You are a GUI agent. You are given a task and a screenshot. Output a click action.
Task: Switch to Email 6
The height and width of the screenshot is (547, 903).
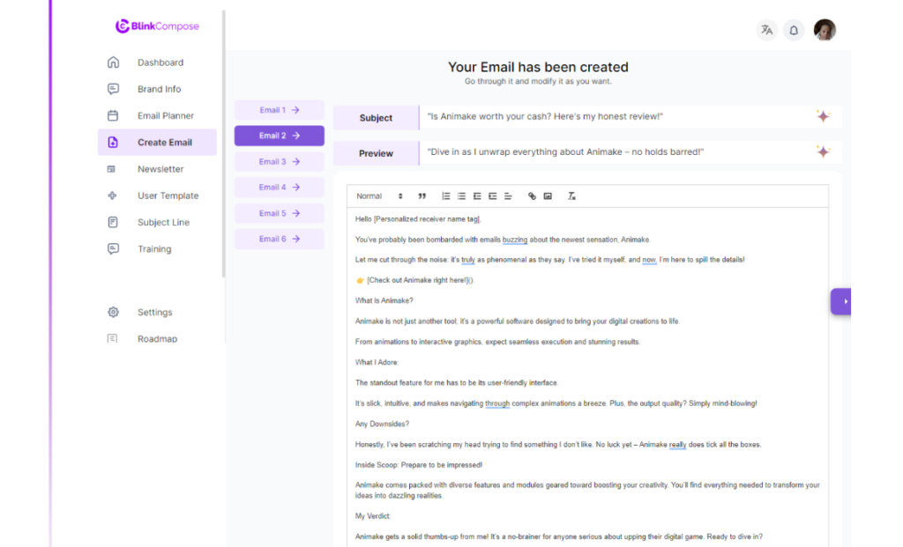click(280, 239)
